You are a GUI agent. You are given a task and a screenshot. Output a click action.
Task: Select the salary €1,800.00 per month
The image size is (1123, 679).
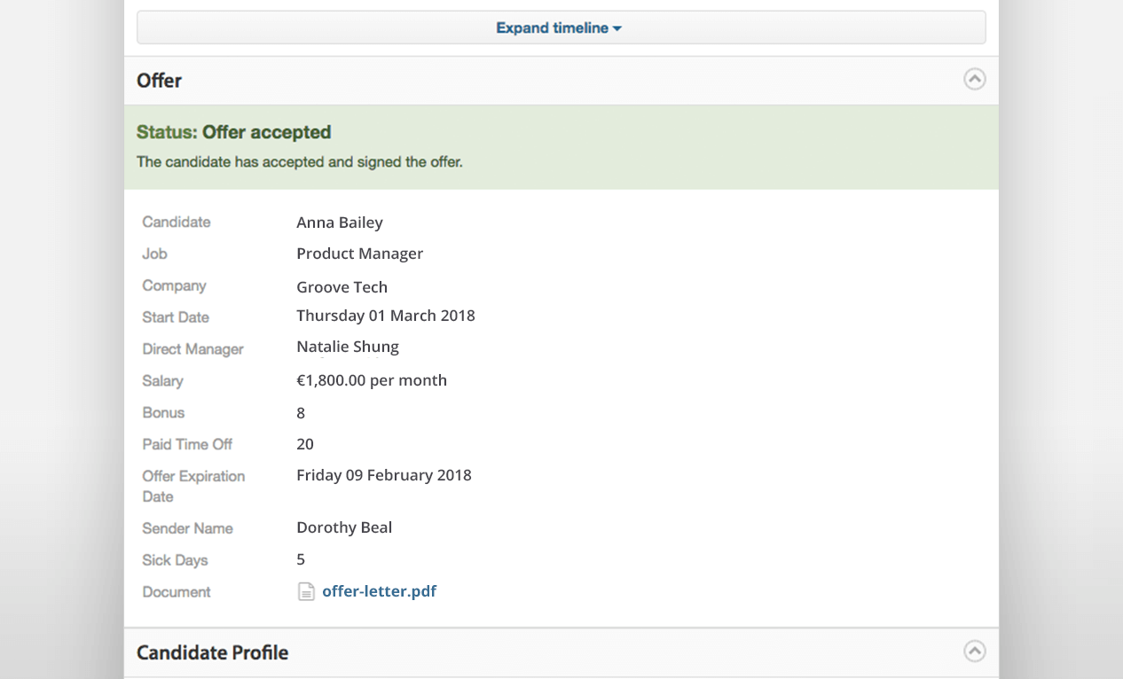(372, 380)
